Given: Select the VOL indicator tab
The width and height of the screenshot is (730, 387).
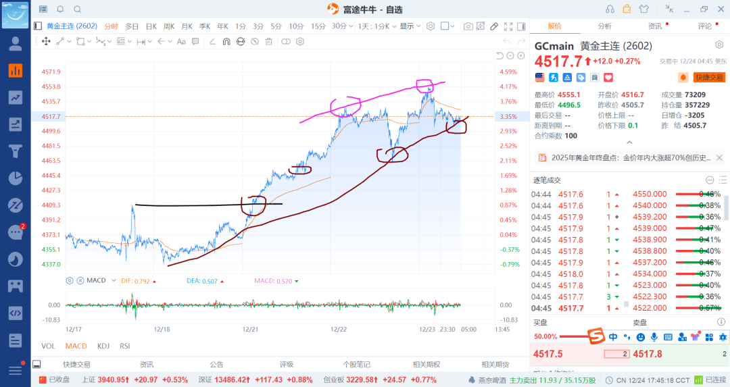Looking at the screenshot, I should click(x=48, y=346).
